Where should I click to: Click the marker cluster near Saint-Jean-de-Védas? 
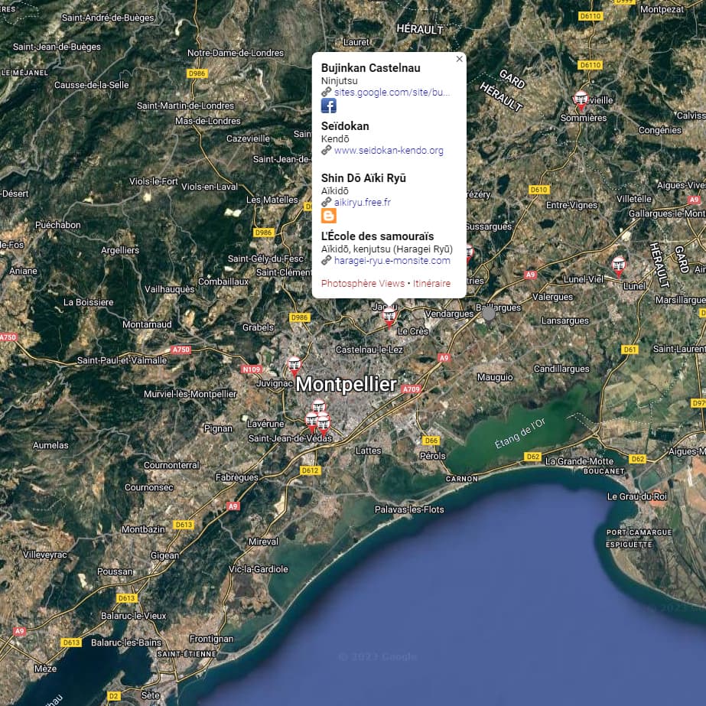317,419
